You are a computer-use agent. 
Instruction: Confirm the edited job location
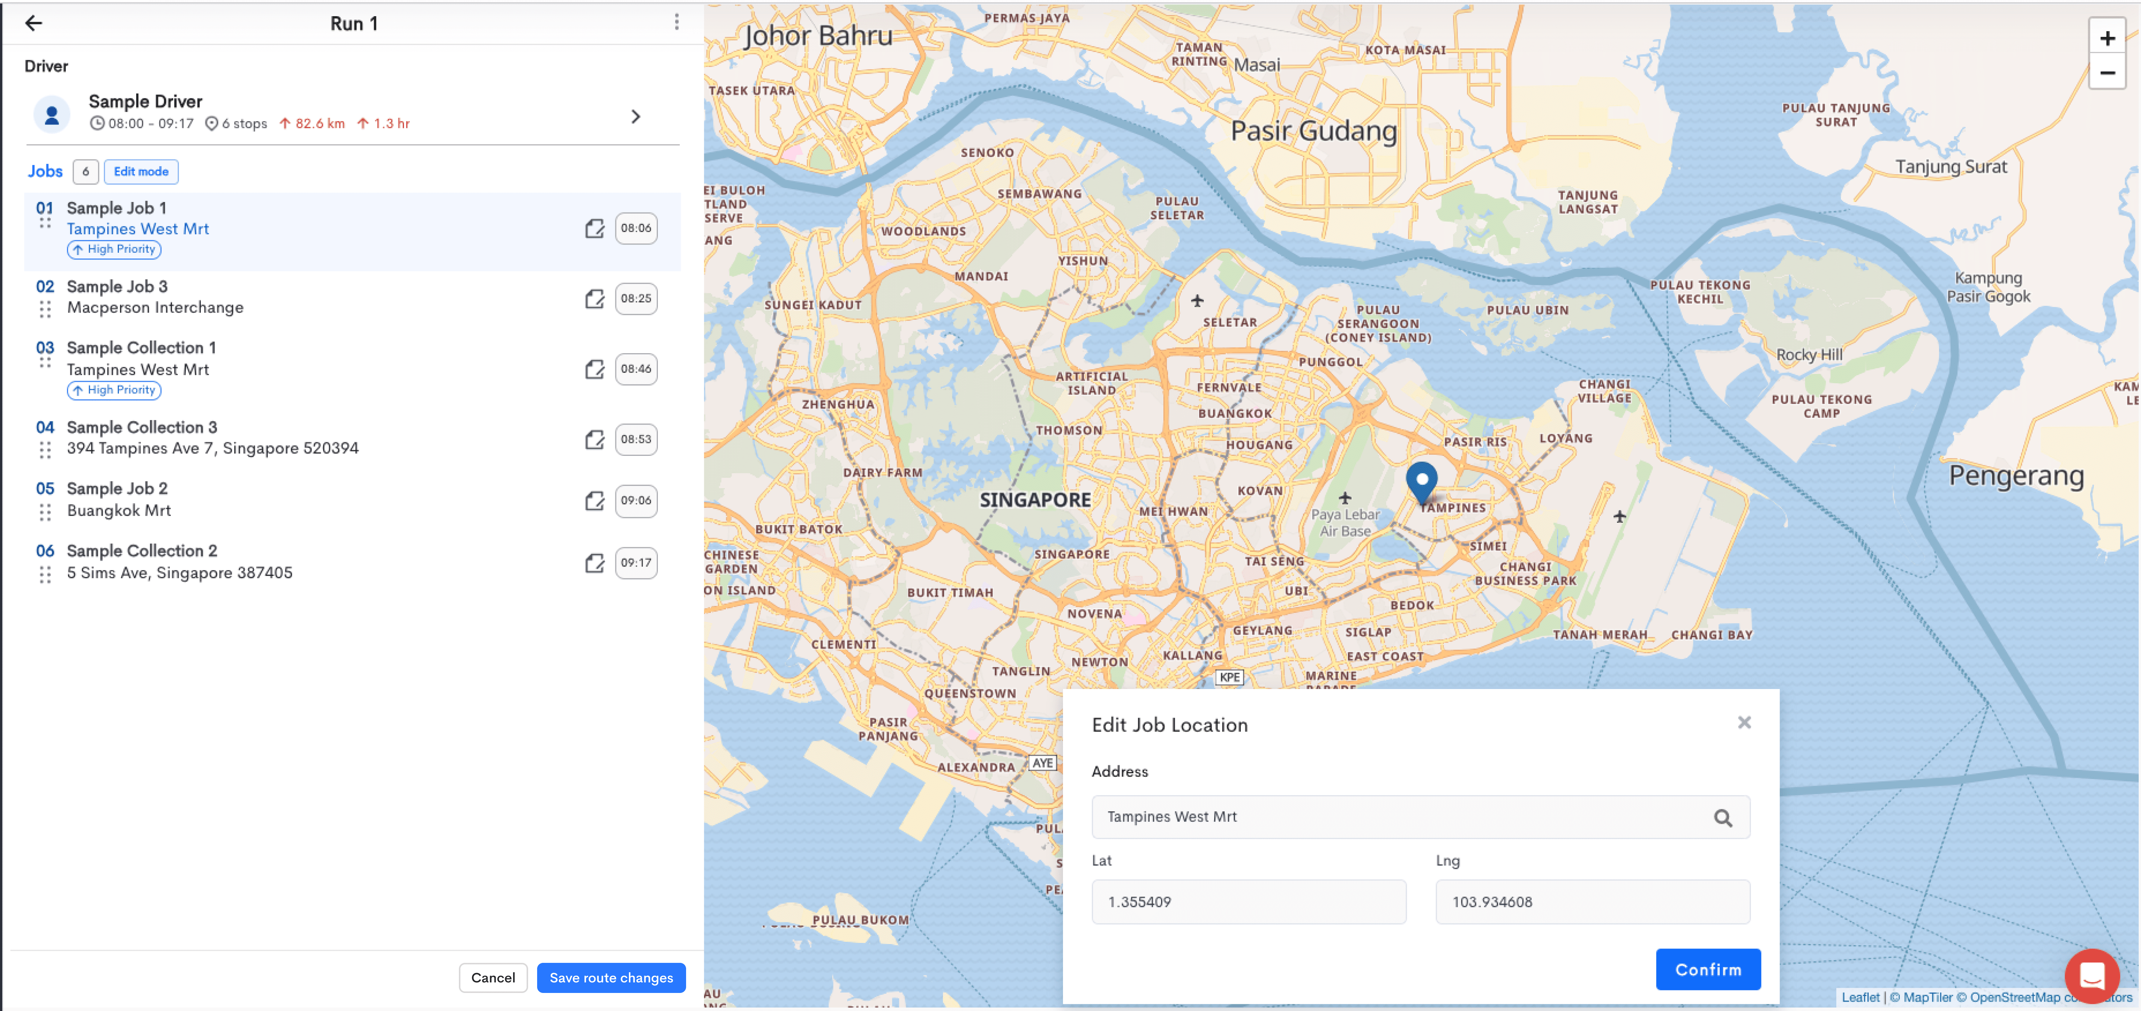click(x=1708, y=969)
